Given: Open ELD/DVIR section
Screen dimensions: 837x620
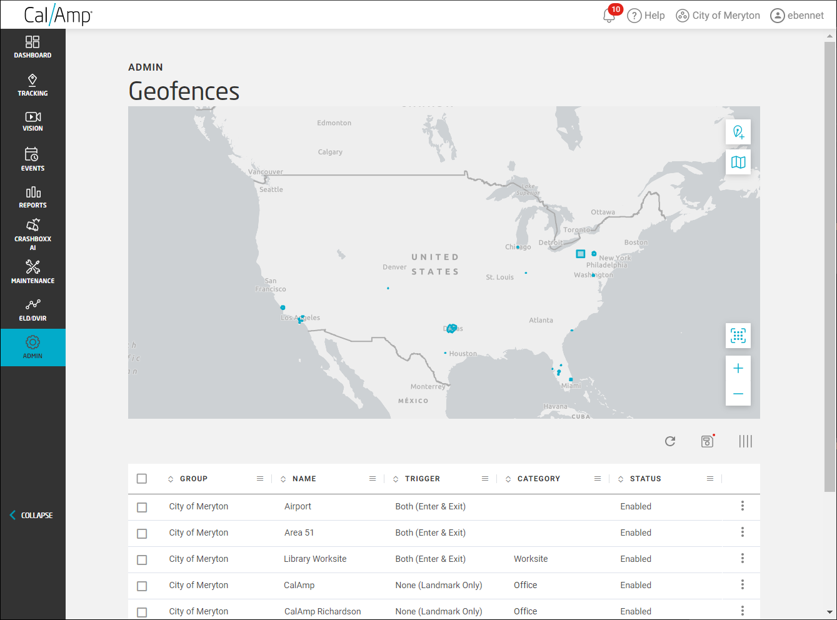Looking at the screenshot, I should click(33, 310).
